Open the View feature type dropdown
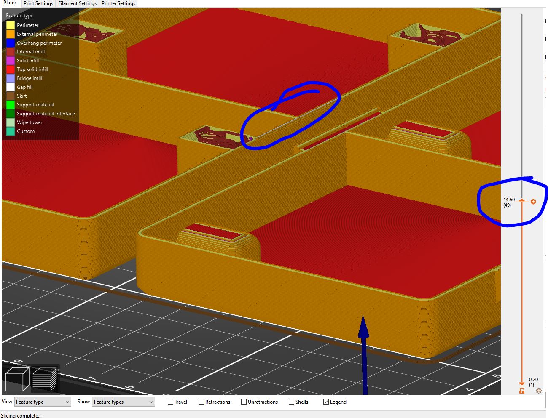The height and width of the screenshot is (418, 548). (x=42, y=402)
